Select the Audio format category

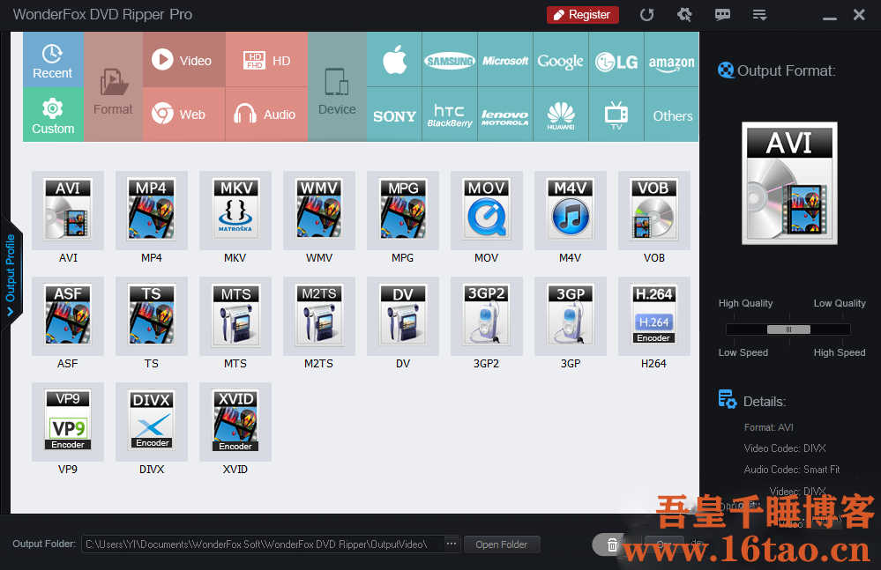click(266, 115)
